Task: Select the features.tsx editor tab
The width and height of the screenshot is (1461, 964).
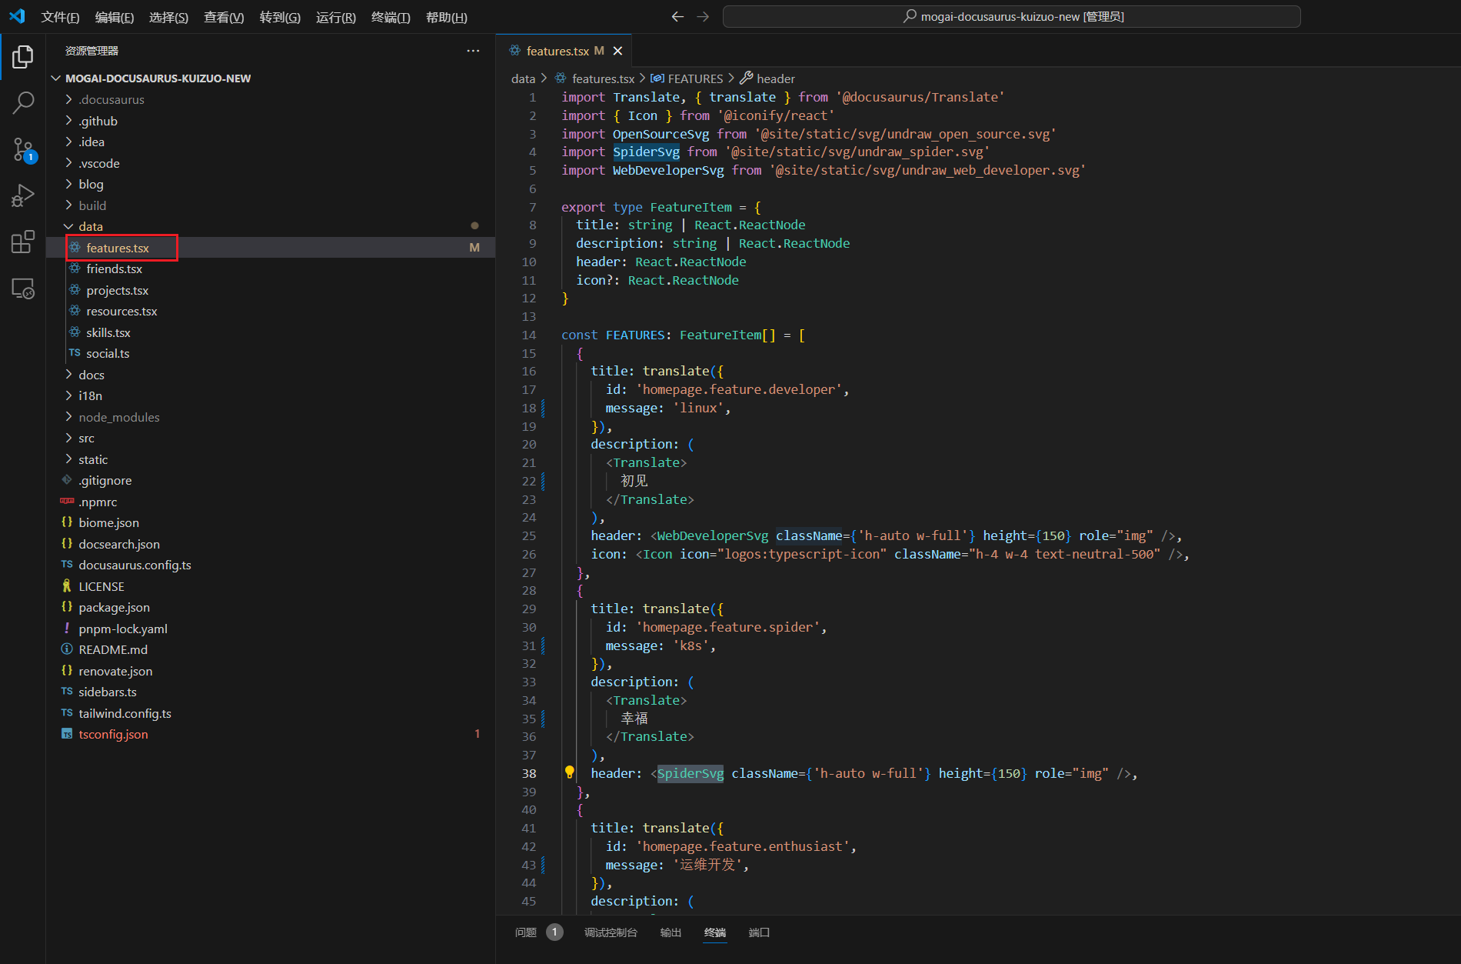Action: (x=564, y=51)
